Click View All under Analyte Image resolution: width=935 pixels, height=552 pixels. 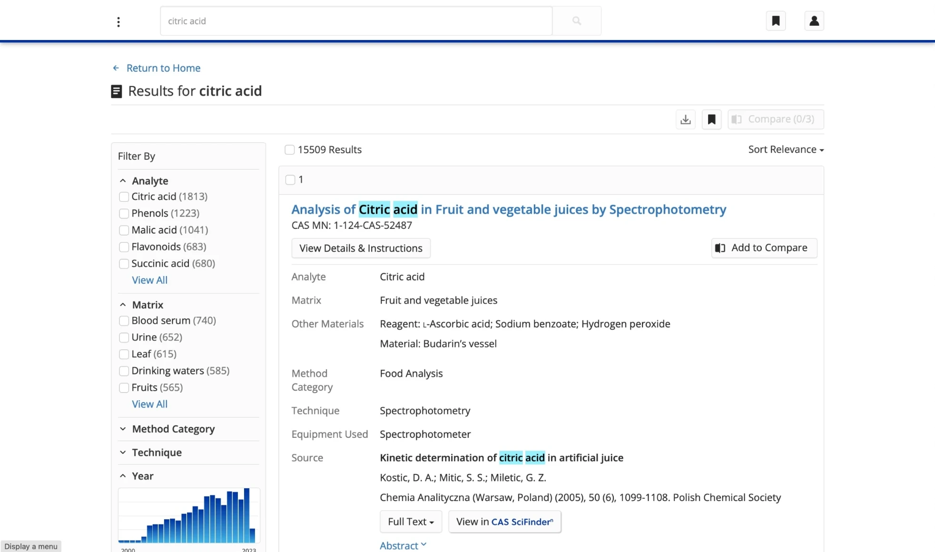149,280
